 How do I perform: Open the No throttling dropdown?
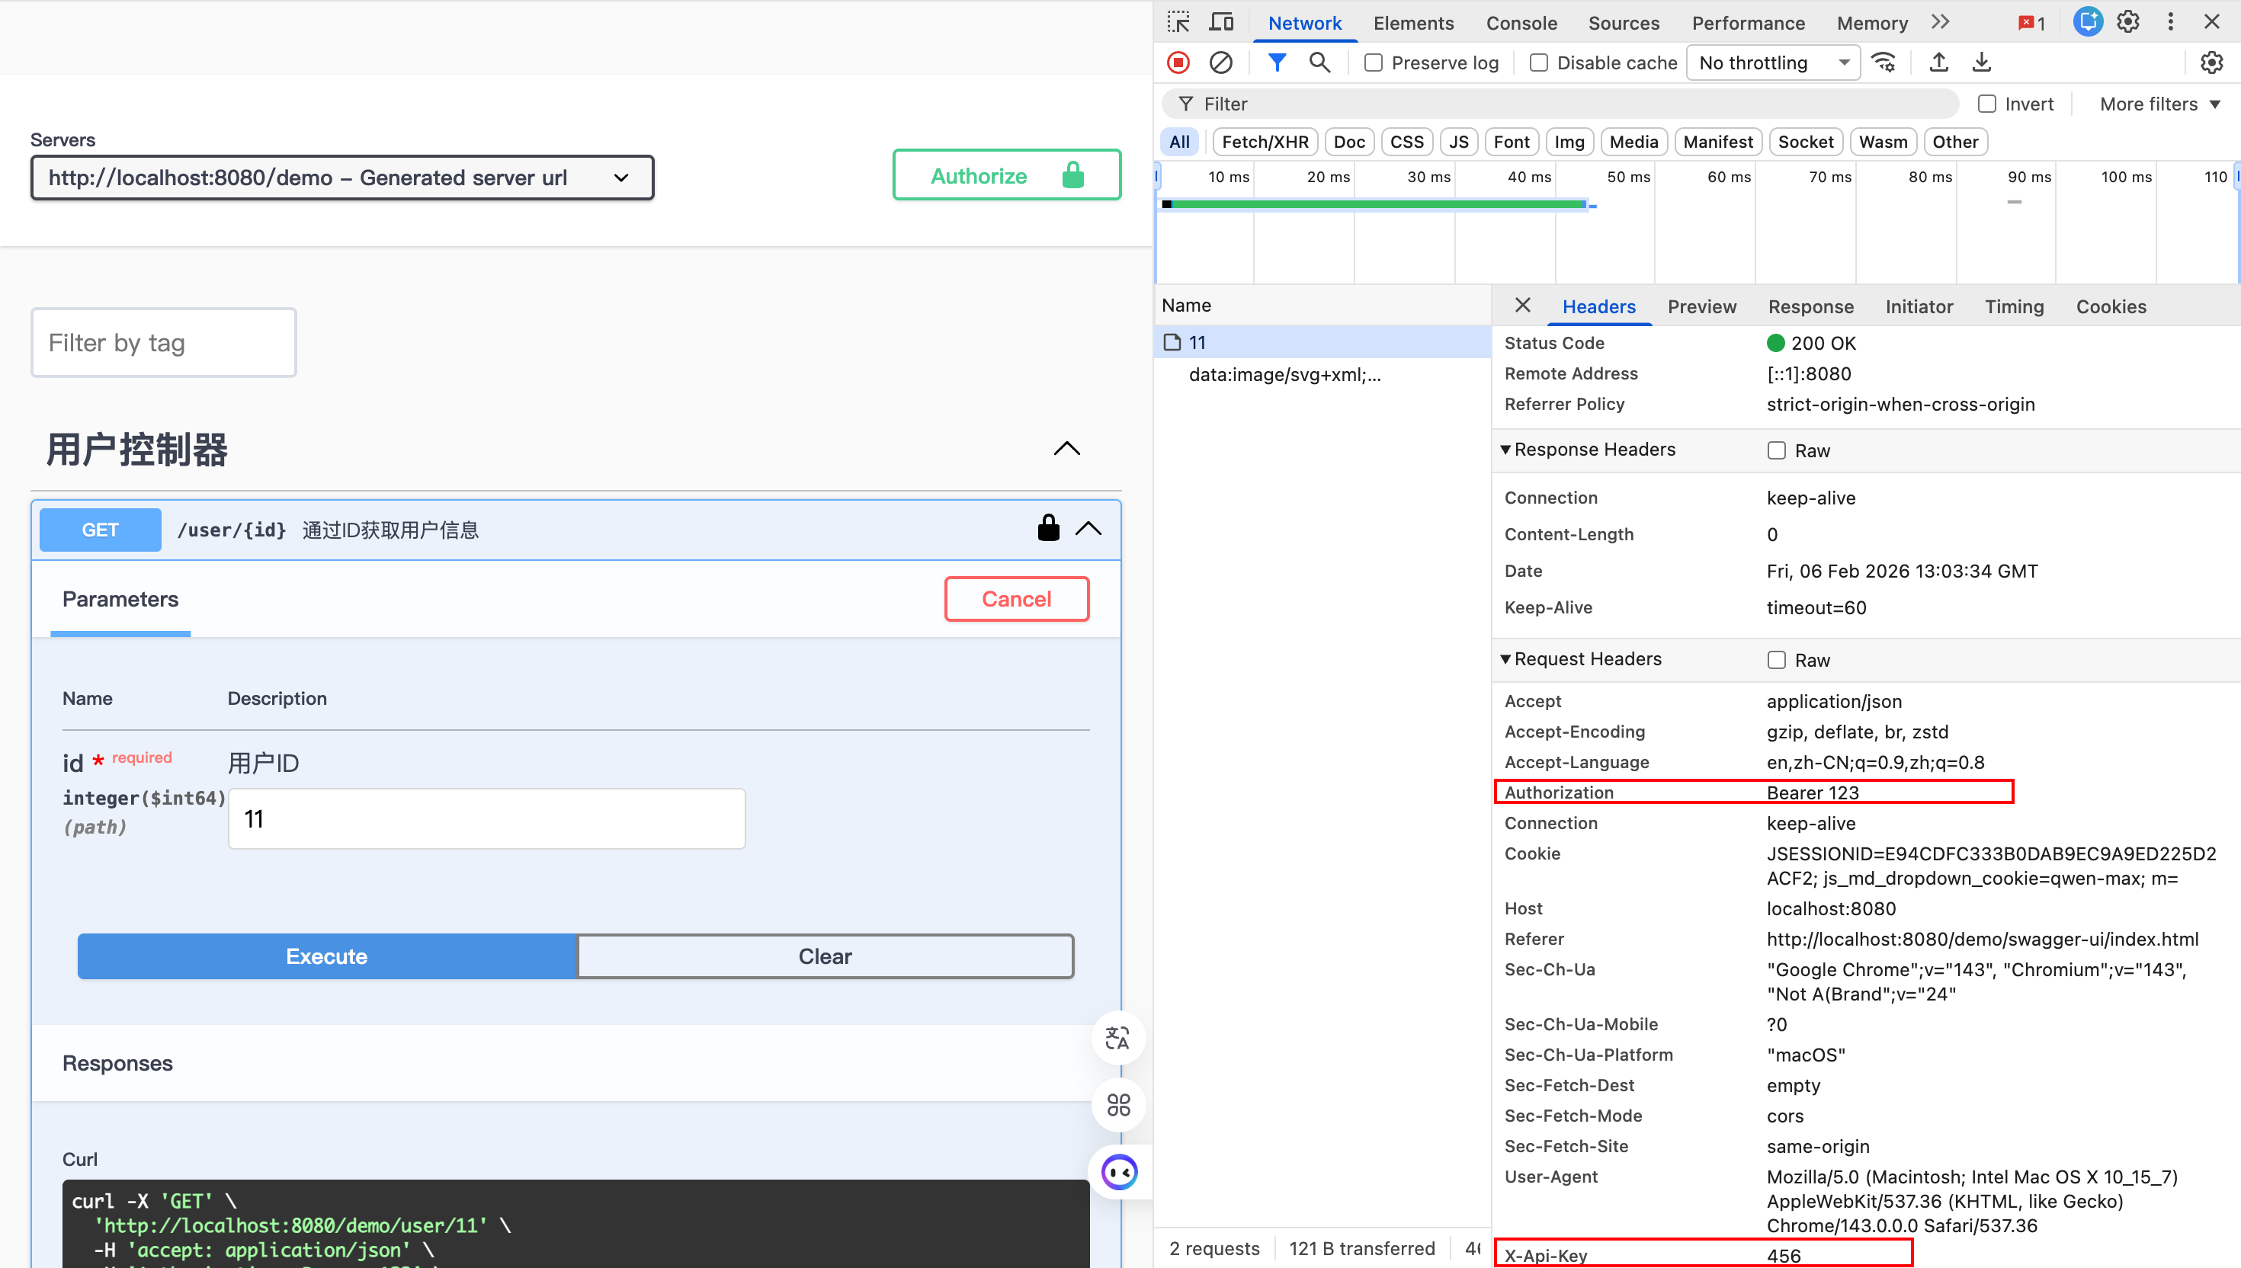pyautogui.click(x=1773, y=62)
